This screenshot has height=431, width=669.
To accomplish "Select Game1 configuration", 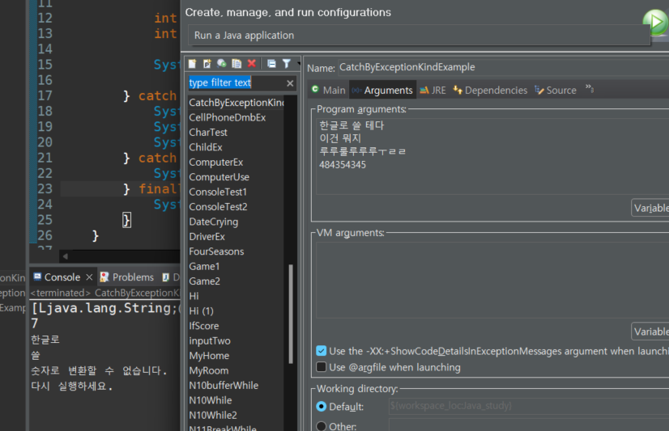I will pos(204,266).
